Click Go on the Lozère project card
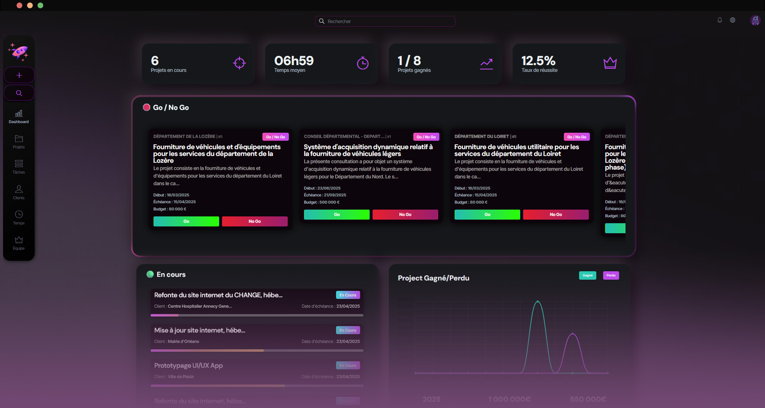The width and height of the screenshot is (765, 408). tap(186, 221)
